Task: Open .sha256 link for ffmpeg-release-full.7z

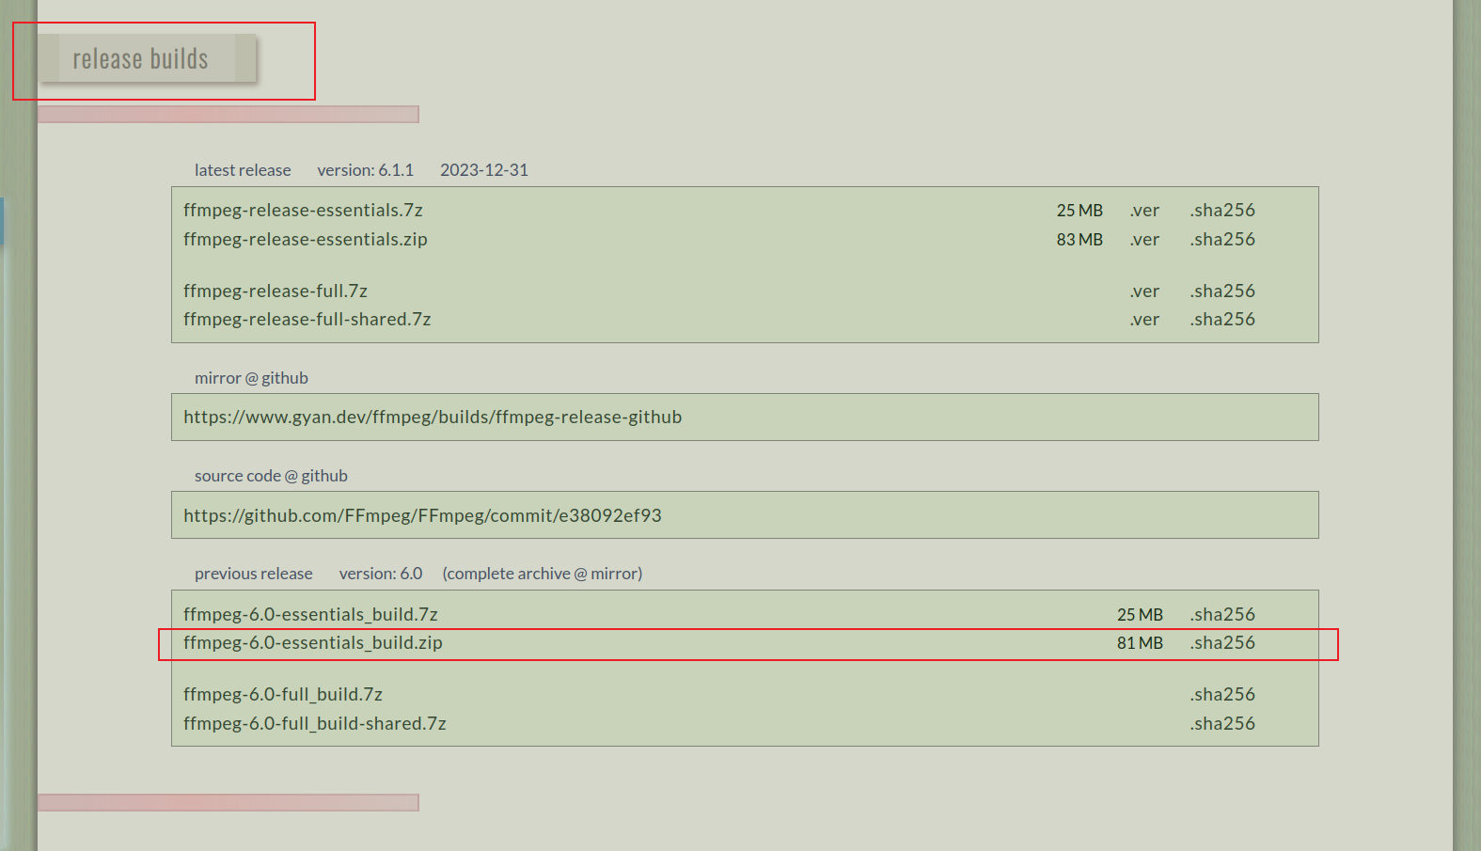Action: coord(1222,291)
